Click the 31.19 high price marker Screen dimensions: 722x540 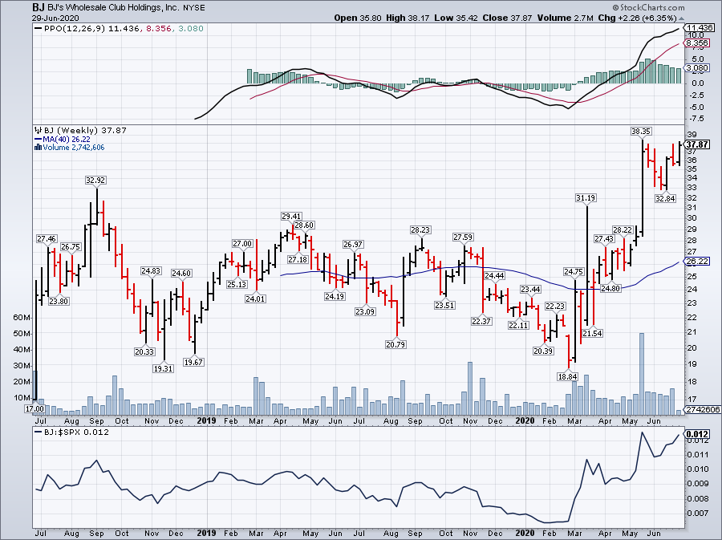coord(586,198)
